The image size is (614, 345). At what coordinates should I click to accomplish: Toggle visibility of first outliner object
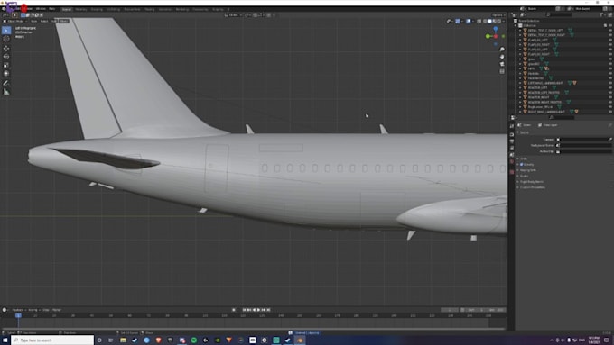pos(609,30)
